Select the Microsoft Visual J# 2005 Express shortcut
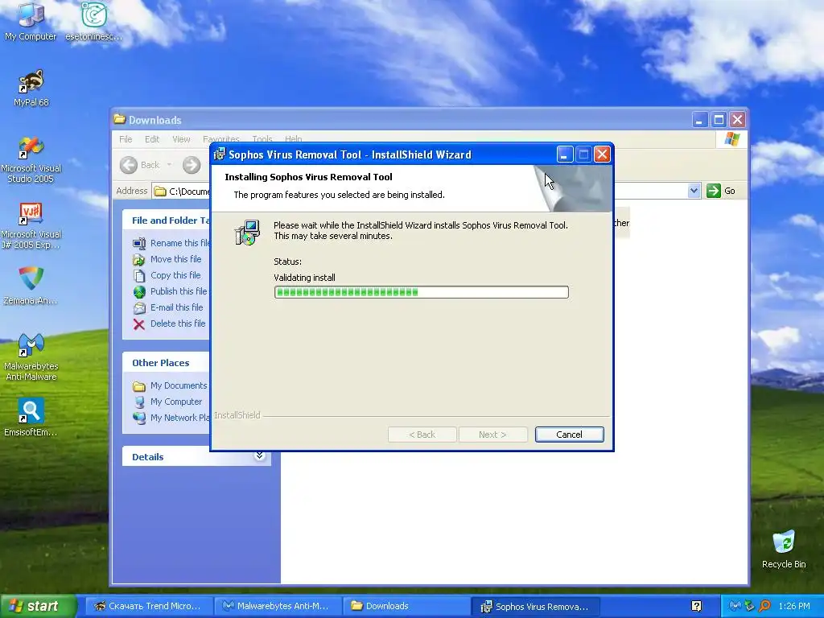 click(x=31, y=225)
